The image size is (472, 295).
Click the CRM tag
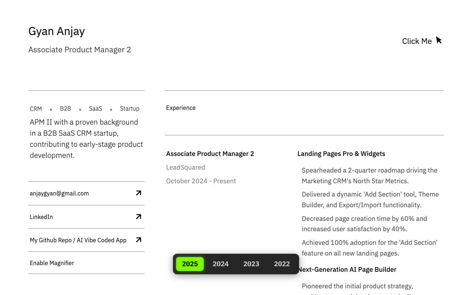coord(36,109)
